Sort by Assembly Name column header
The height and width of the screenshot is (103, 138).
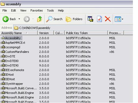click(x=19, y=33)
